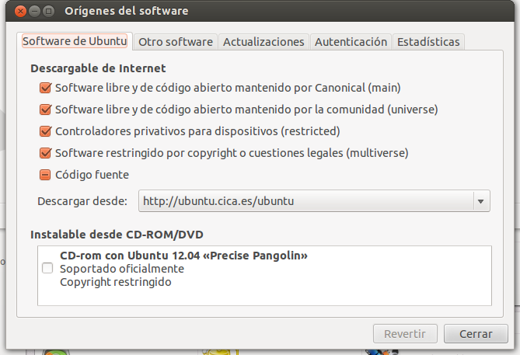Disable community-maintained software (universe)

tap(45, 110)
